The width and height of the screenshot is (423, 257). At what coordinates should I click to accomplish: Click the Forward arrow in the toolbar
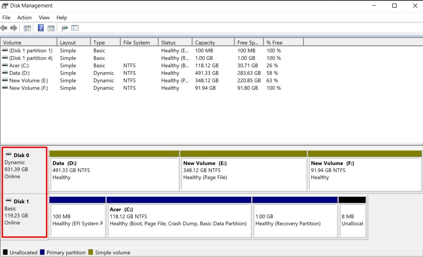click(x=14, y=28)
